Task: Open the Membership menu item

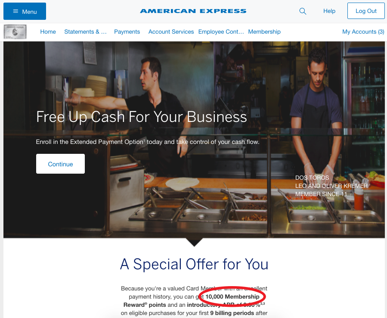Action: [x=264, y=31]
